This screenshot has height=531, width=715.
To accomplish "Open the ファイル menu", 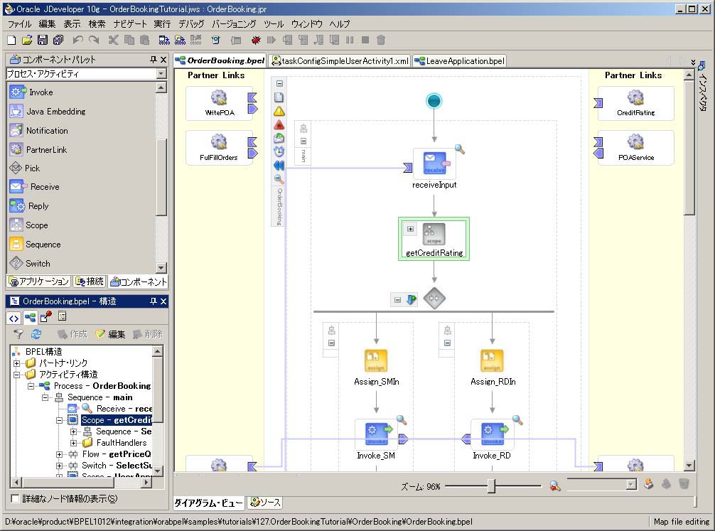I will (x=19, y=23).
